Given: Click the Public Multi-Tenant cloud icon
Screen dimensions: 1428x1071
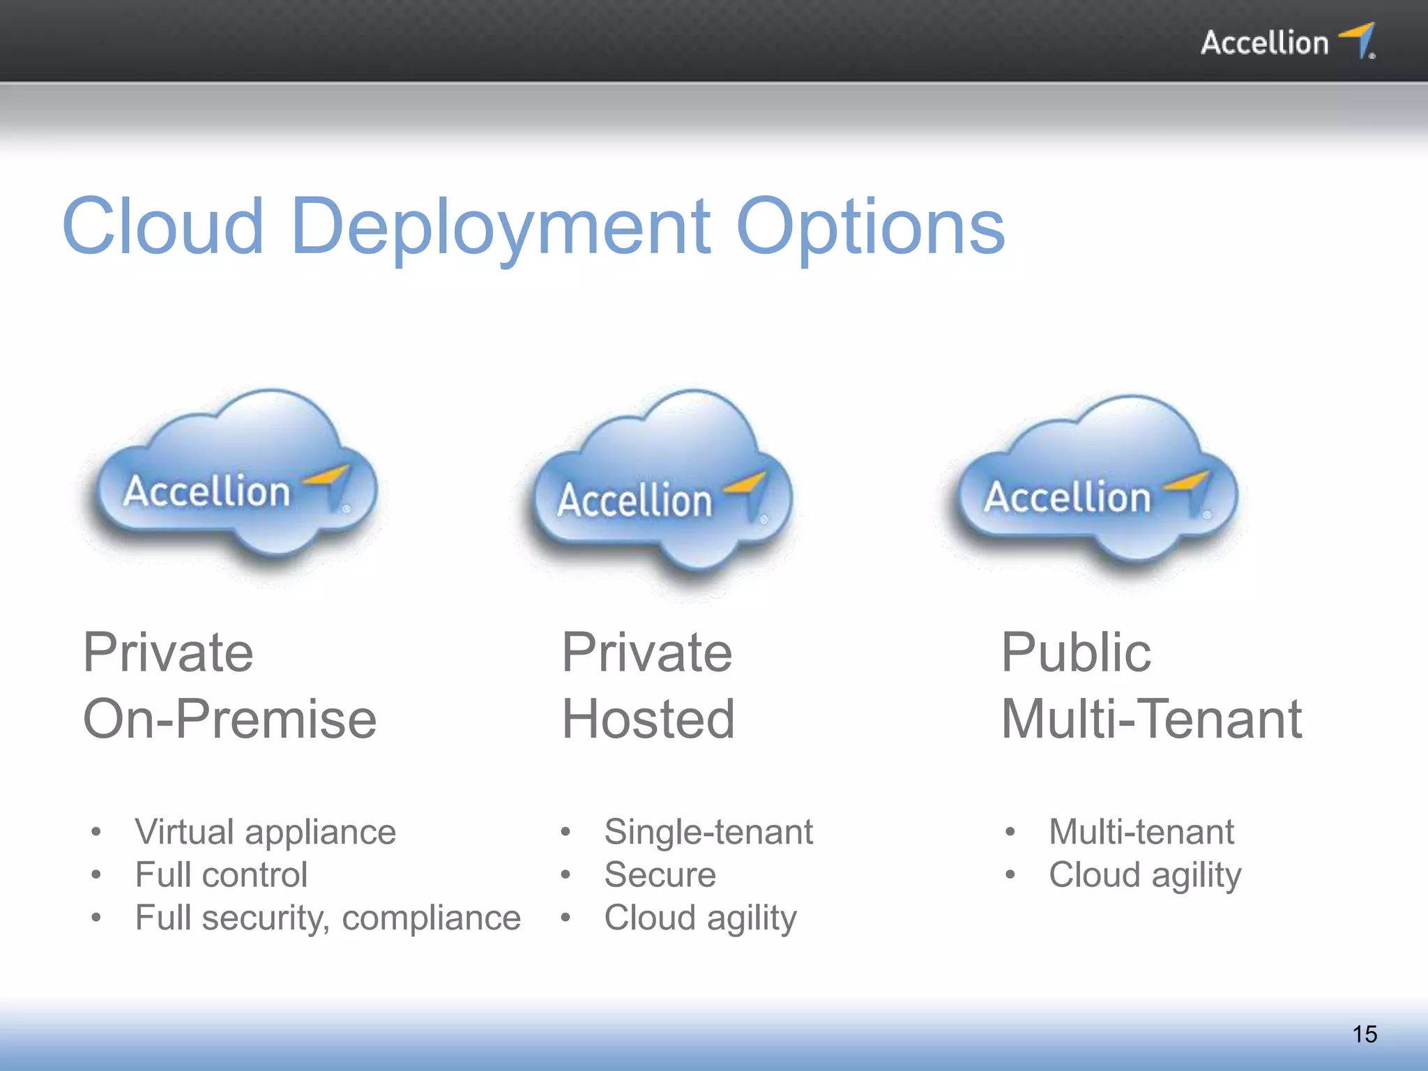Looking at the screenshot, I should [x=1097, y=479].
